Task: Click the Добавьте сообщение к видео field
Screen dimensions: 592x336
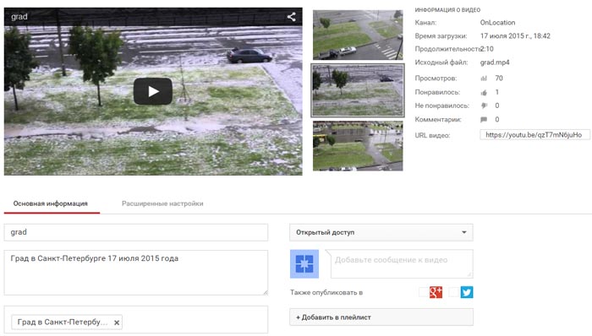Action: (402, 263)
